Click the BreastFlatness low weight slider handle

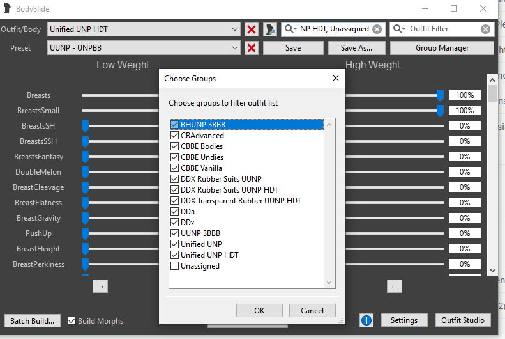[85, 203]
